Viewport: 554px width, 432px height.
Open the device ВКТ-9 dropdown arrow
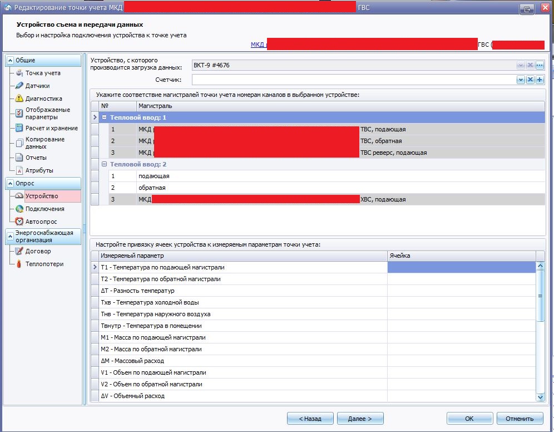pyautogui.click(x=521, y=65)
